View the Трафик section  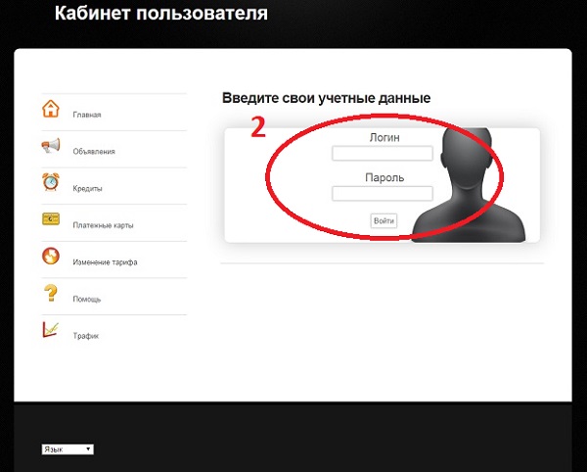tap(86, 336)
